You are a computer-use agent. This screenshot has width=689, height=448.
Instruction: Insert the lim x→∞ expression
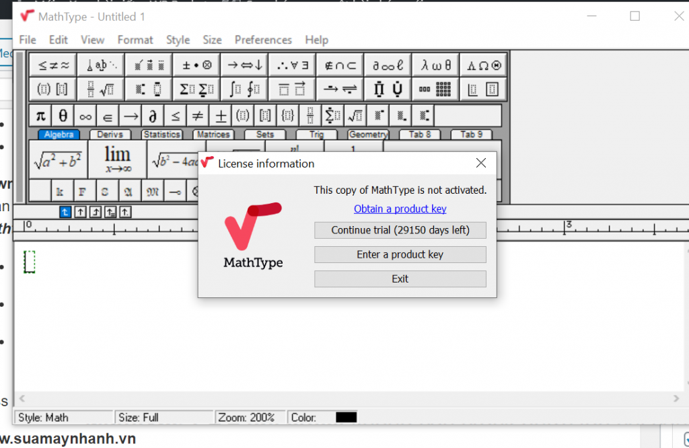pyautogui.click(x=117, y=159)
